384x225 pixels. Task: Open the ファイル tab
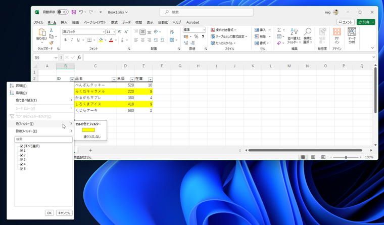(38, 22)
